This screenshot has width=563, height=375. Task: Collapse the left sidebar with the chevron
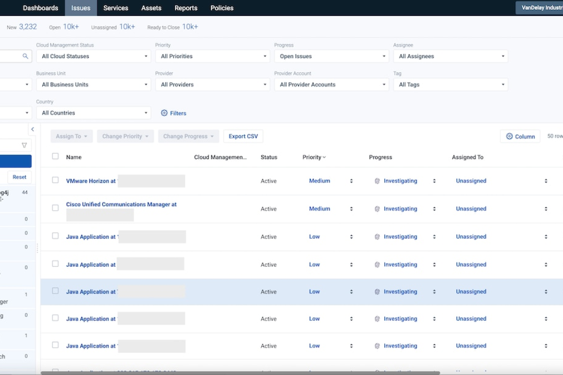tap(32, 129)
